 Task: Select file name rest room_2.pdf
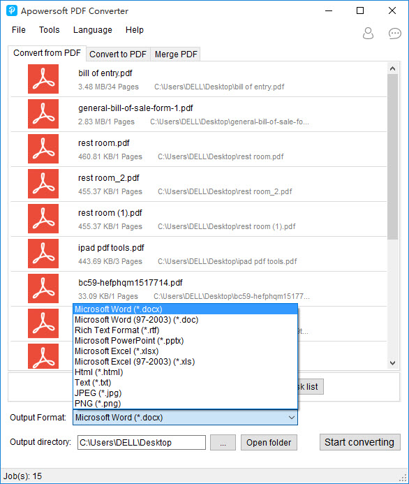(x=109, y=178)
